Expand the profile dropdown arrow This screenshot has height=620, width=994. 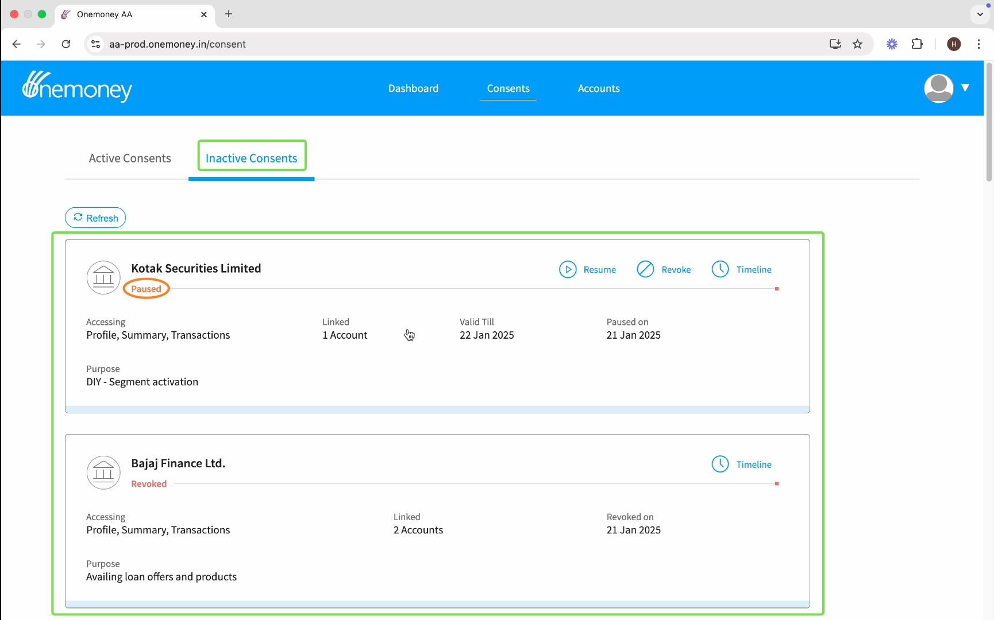point(965,88)
